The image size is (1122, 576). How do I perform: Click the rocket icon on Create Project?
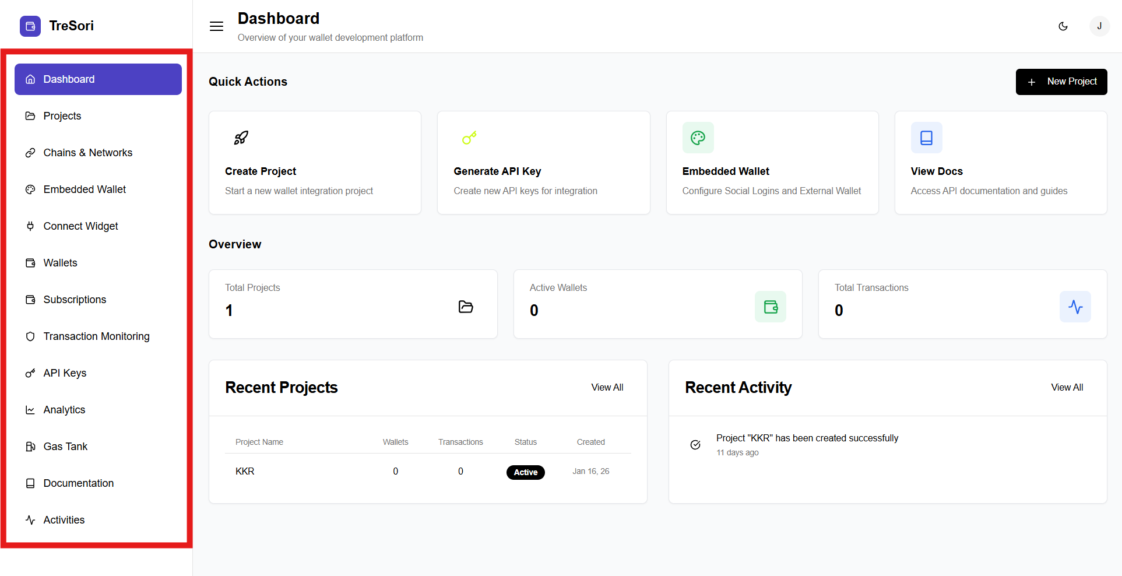point(241,138)
